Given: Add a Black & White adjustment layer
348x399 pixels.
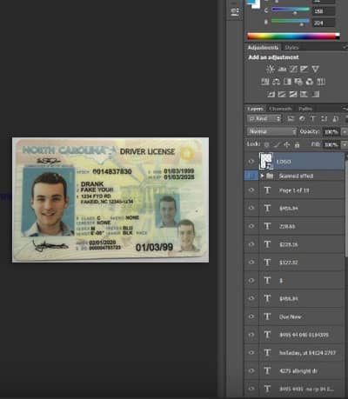Looking at the screenshot, I should pos(287,82).
